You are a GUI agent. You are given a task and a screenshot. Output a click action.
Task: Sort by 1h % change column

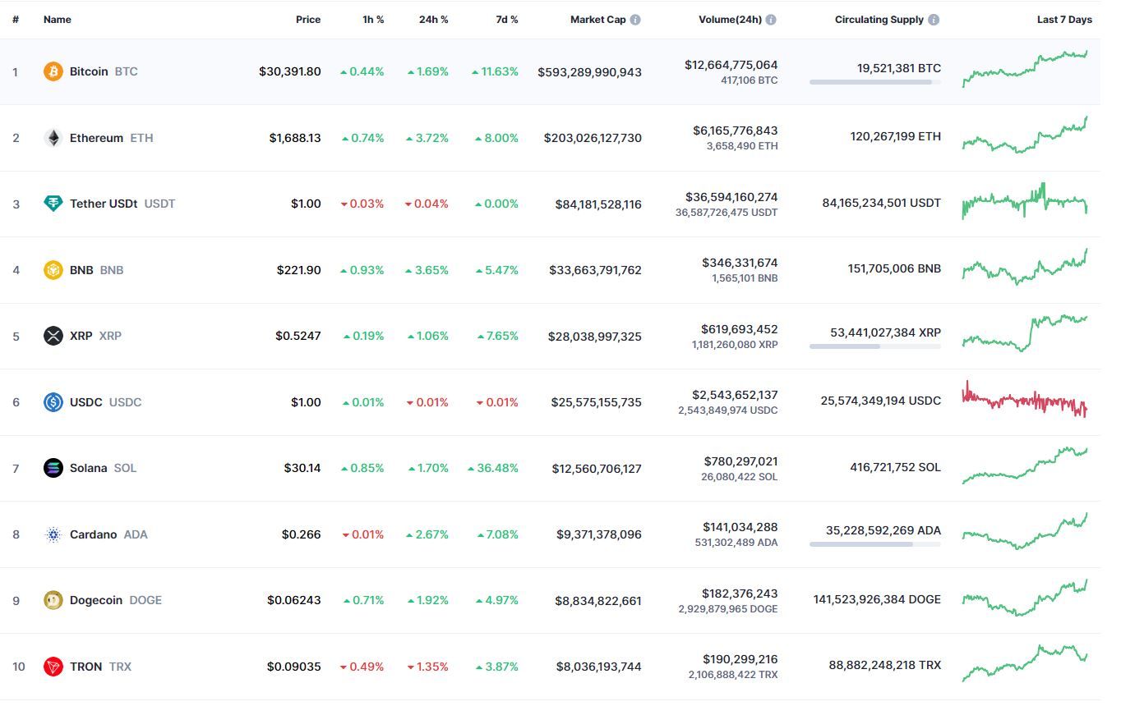373,20
